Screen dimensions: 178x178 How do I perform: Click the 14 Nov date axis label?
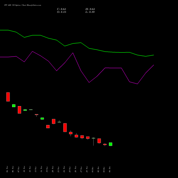tap(41, 169)
